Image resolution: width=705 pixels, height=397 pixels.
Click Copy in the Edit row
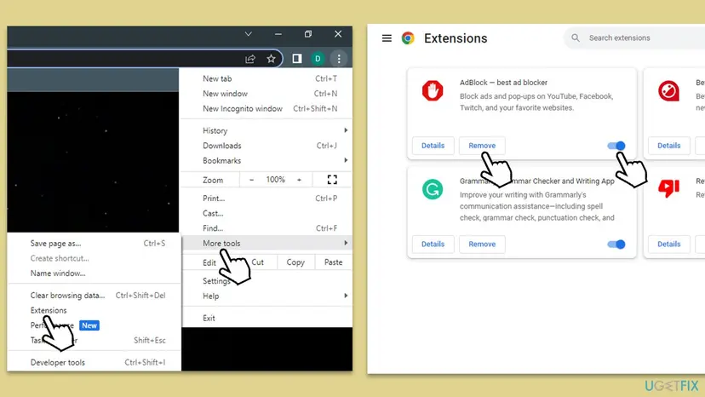click(295, 262)
